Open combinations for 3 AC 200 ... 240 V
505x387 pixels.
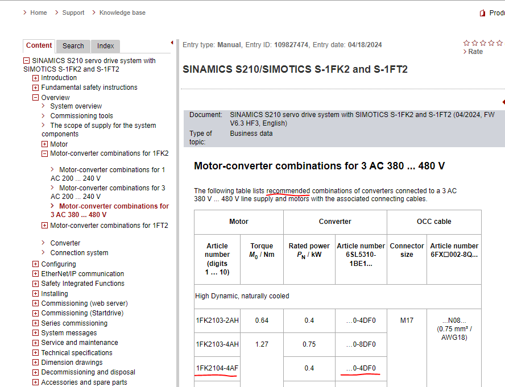pyautogui.click(x=107, y=192)
